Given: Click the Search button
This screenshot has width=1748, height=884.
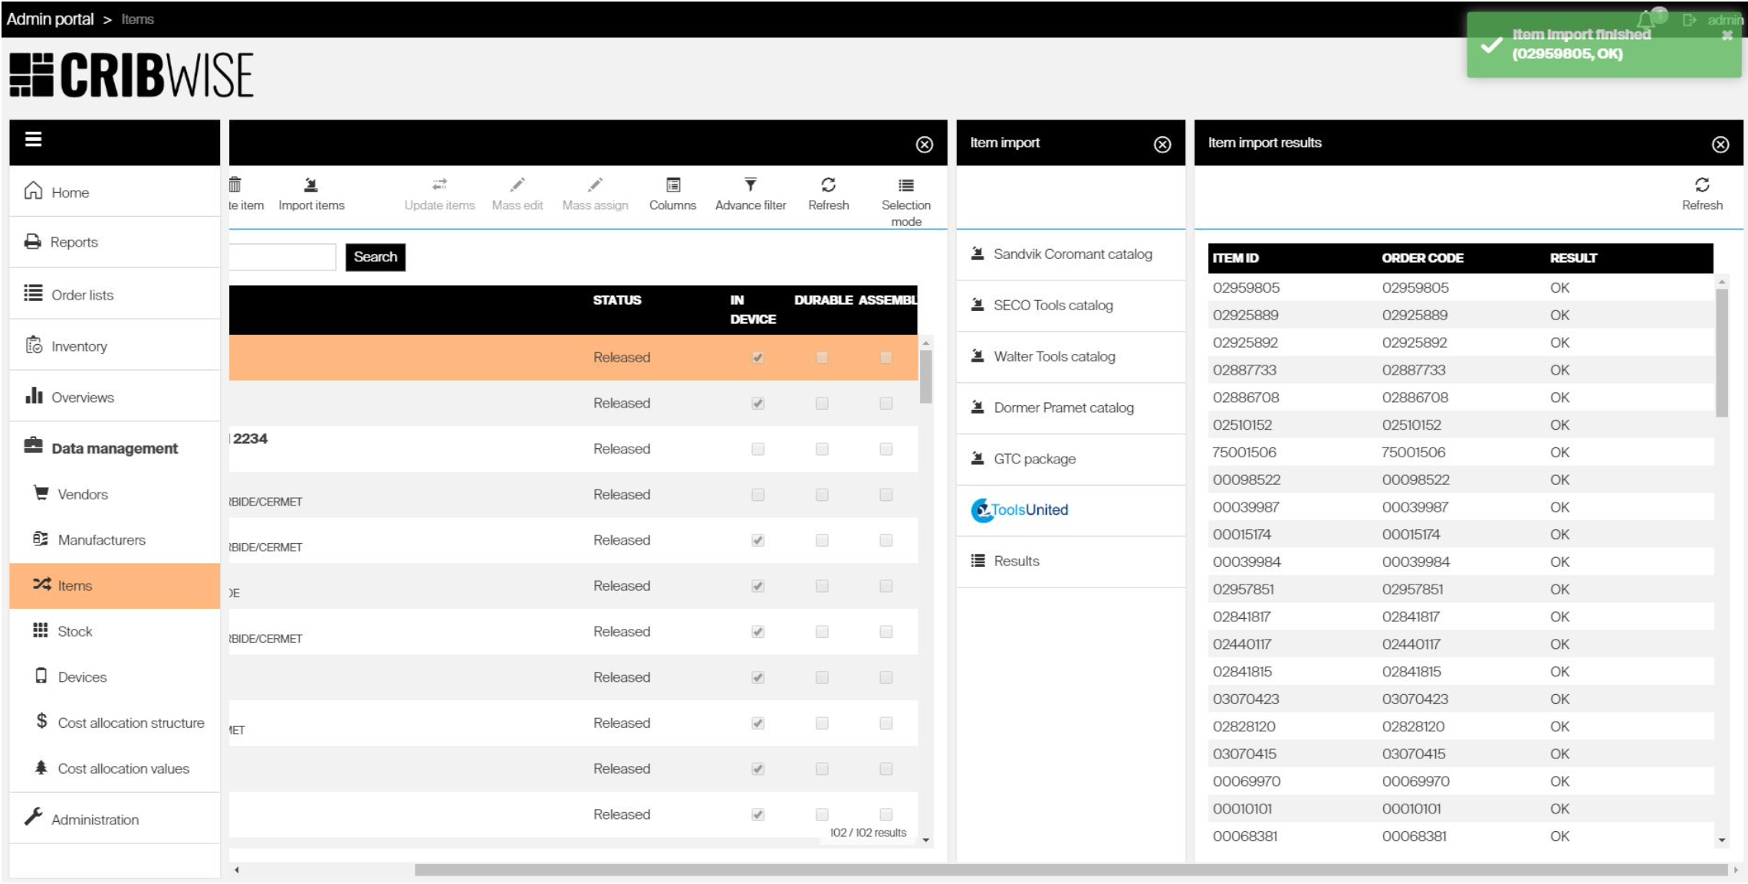Looking at the screenshot, I should [x=376, y=257].
